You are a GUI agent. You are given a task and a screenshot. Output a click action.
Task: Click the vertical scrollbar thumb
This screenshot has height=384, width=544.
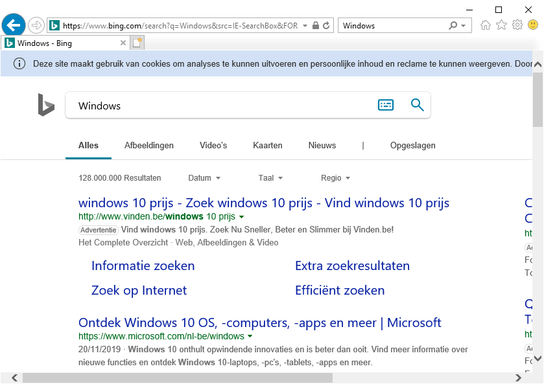click(x=538, y=100)
